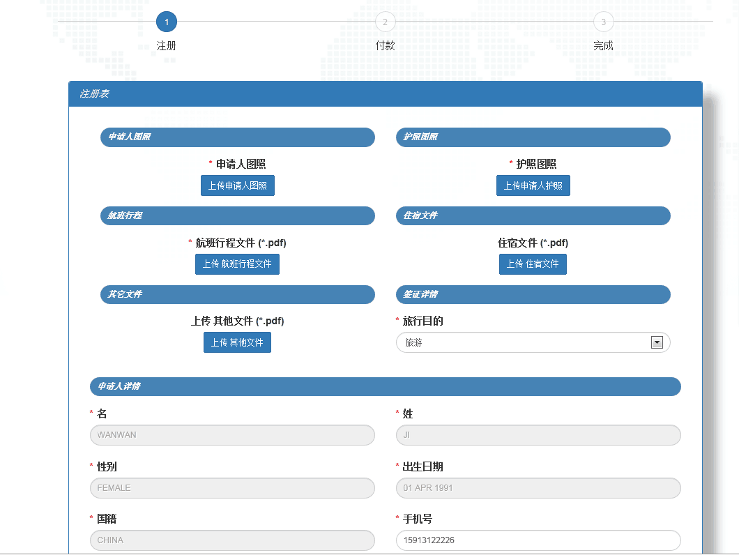Click the 完成 step label

click(x=603, y=46)
